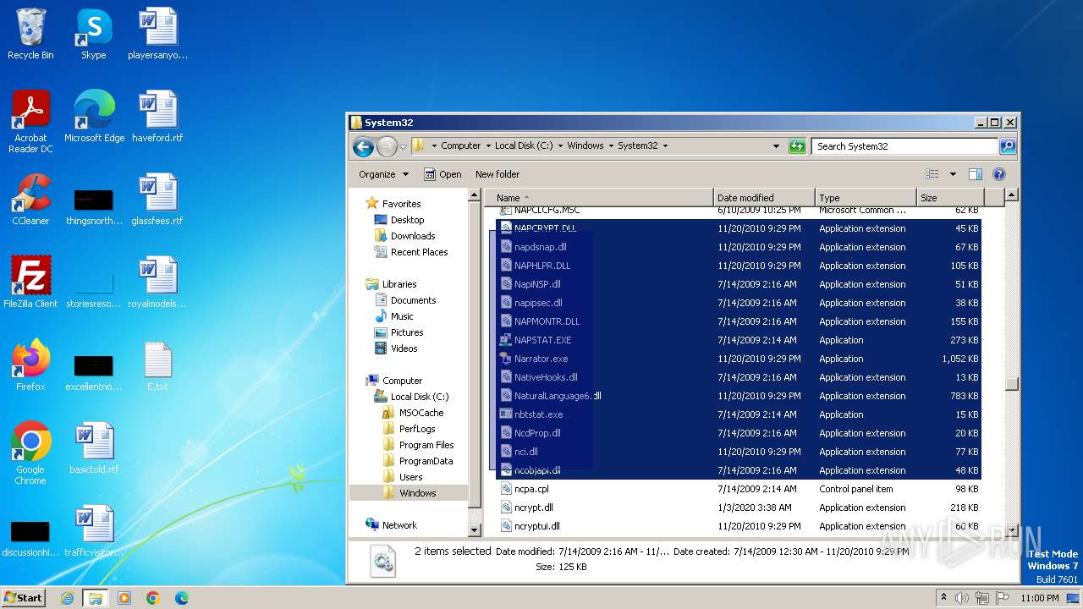The width and height of the screenshot is (1083, 609).
Task: Click the New folder button
Action: 498,174
